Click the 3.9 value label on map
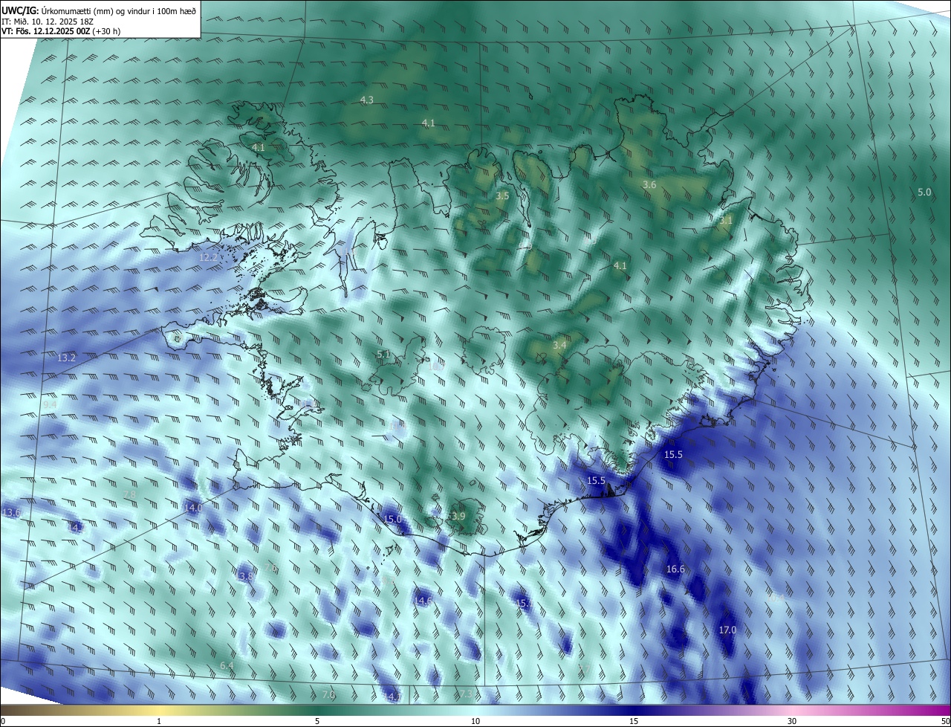 458,516
